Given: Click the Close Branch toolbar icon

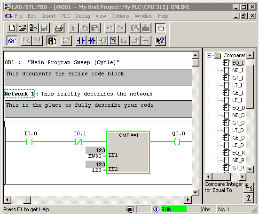Looking at the screenshot, I should 135,41.
